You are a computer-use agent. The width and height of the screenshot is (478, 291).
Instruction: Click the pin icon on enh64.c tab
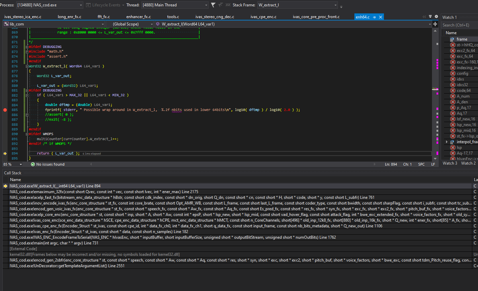pos(375,17)
